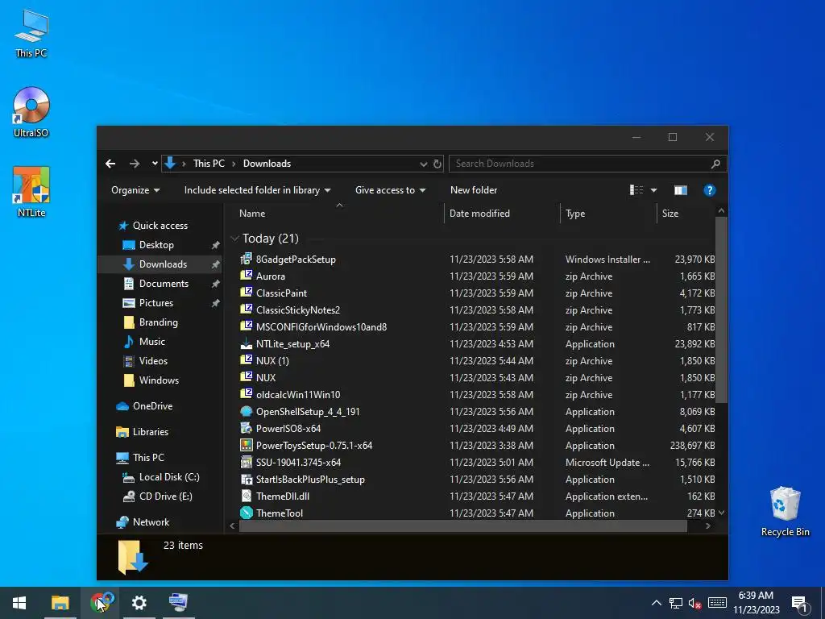Open Settings gear on taskbar
Screen dimensions: 825x619
139,603
